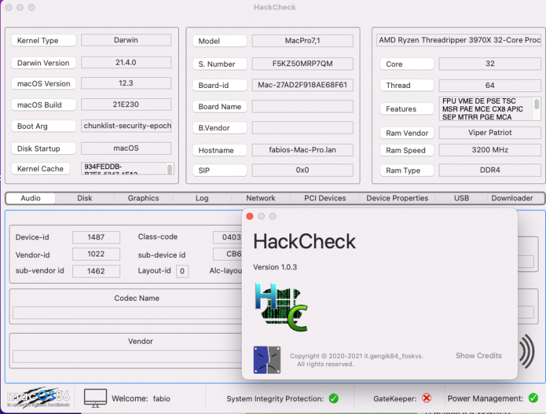546x414 pixels.
Task: Open the Graphics tab
Action: tap(143, 198)
